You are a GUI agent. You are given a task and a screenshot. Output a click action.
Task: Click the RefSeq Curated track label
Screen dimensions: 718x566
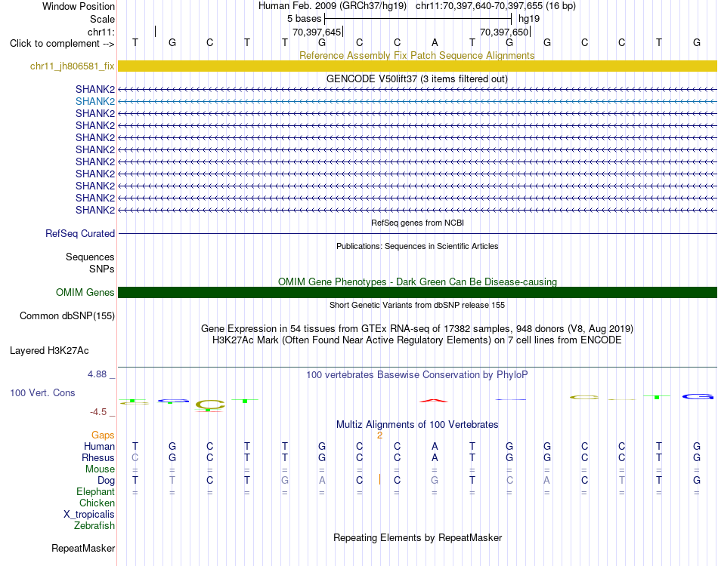pyautogui.click(x=79, y=234)
